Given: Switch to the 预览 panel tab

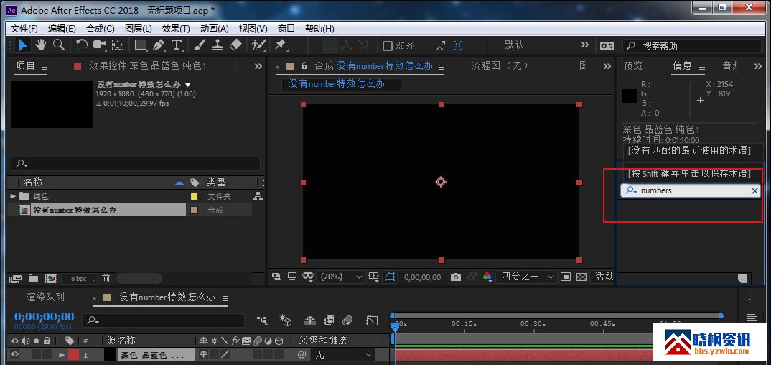Looking at the screenshot, I should tap(633, 65).
